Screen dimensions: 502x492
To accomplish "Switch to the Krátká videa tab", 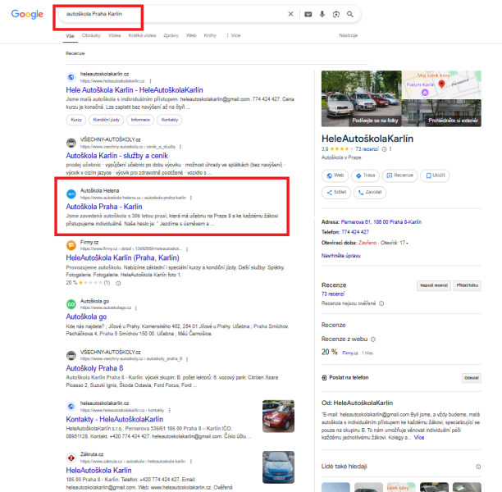I will pos(142,35).
